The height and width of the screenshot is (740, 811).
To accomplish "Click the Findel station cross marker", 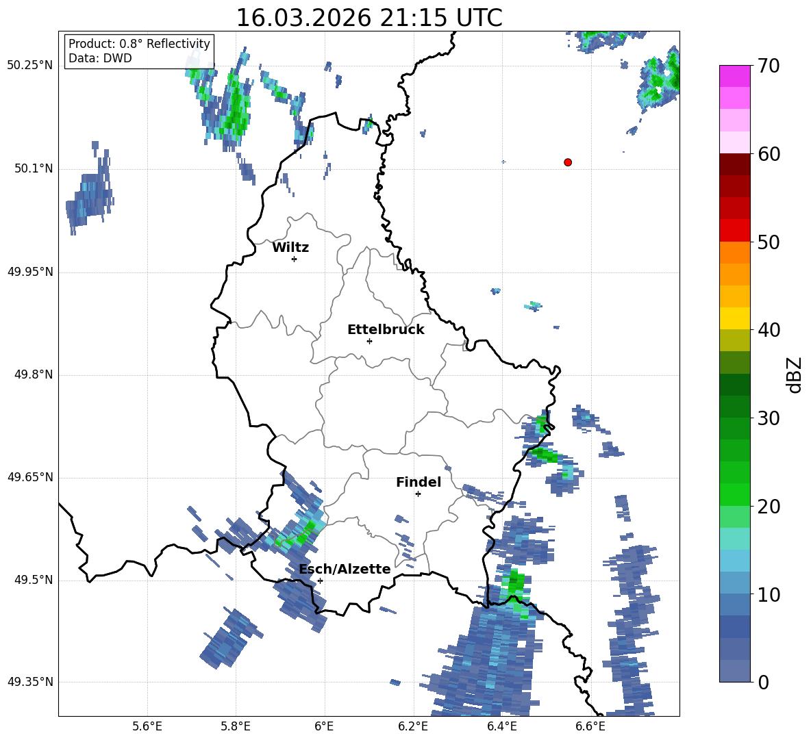I will [419, 494].
